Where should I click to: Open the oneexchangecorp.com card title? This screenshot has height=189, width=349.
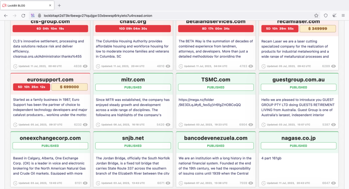click(50, 138)
